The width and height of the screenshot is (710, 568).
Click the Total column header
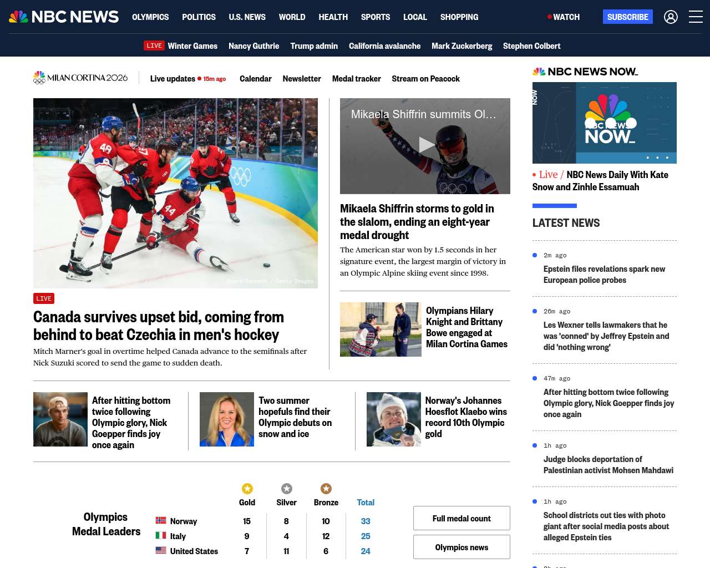(366, 503)
